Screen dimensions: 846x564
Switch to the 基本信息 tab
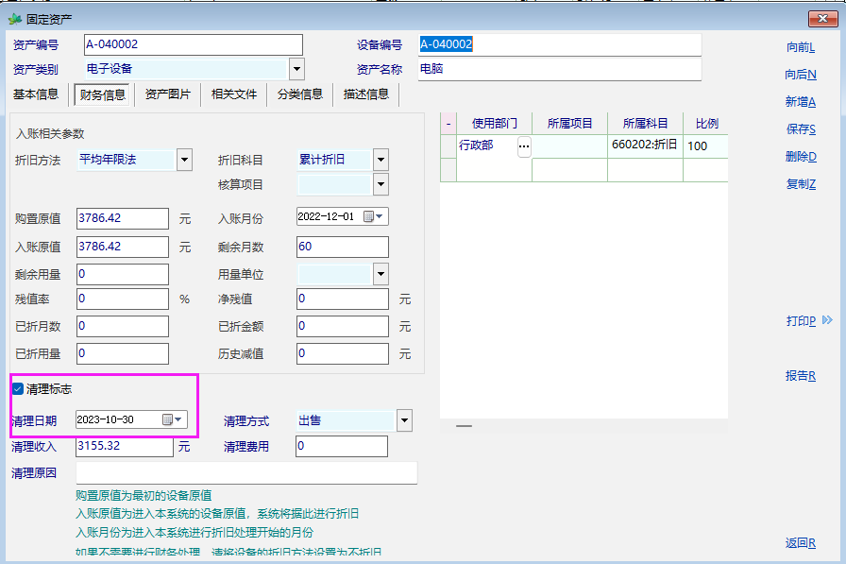[x=36, y=94]
